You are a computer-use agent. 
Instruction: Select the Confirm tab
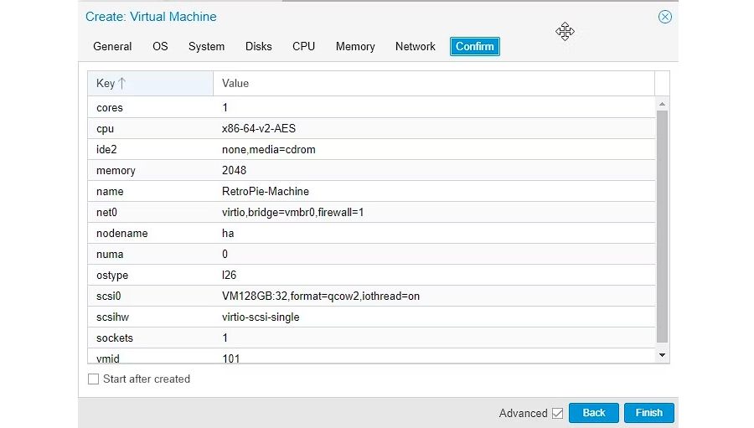(x=474, y=47)
